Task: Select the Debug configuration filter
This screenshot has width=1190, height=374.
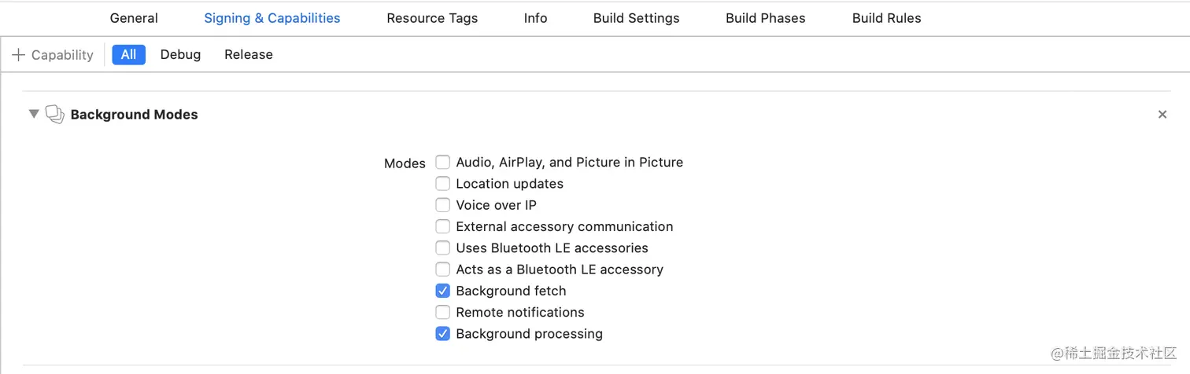Action: [x=180, y=55]
